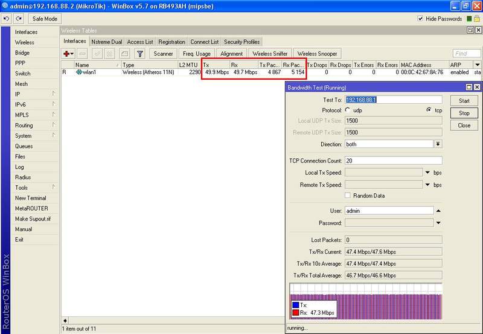Select the tcp protocol radio button
The image size is (483, 334).
click(x=429, y=110)
